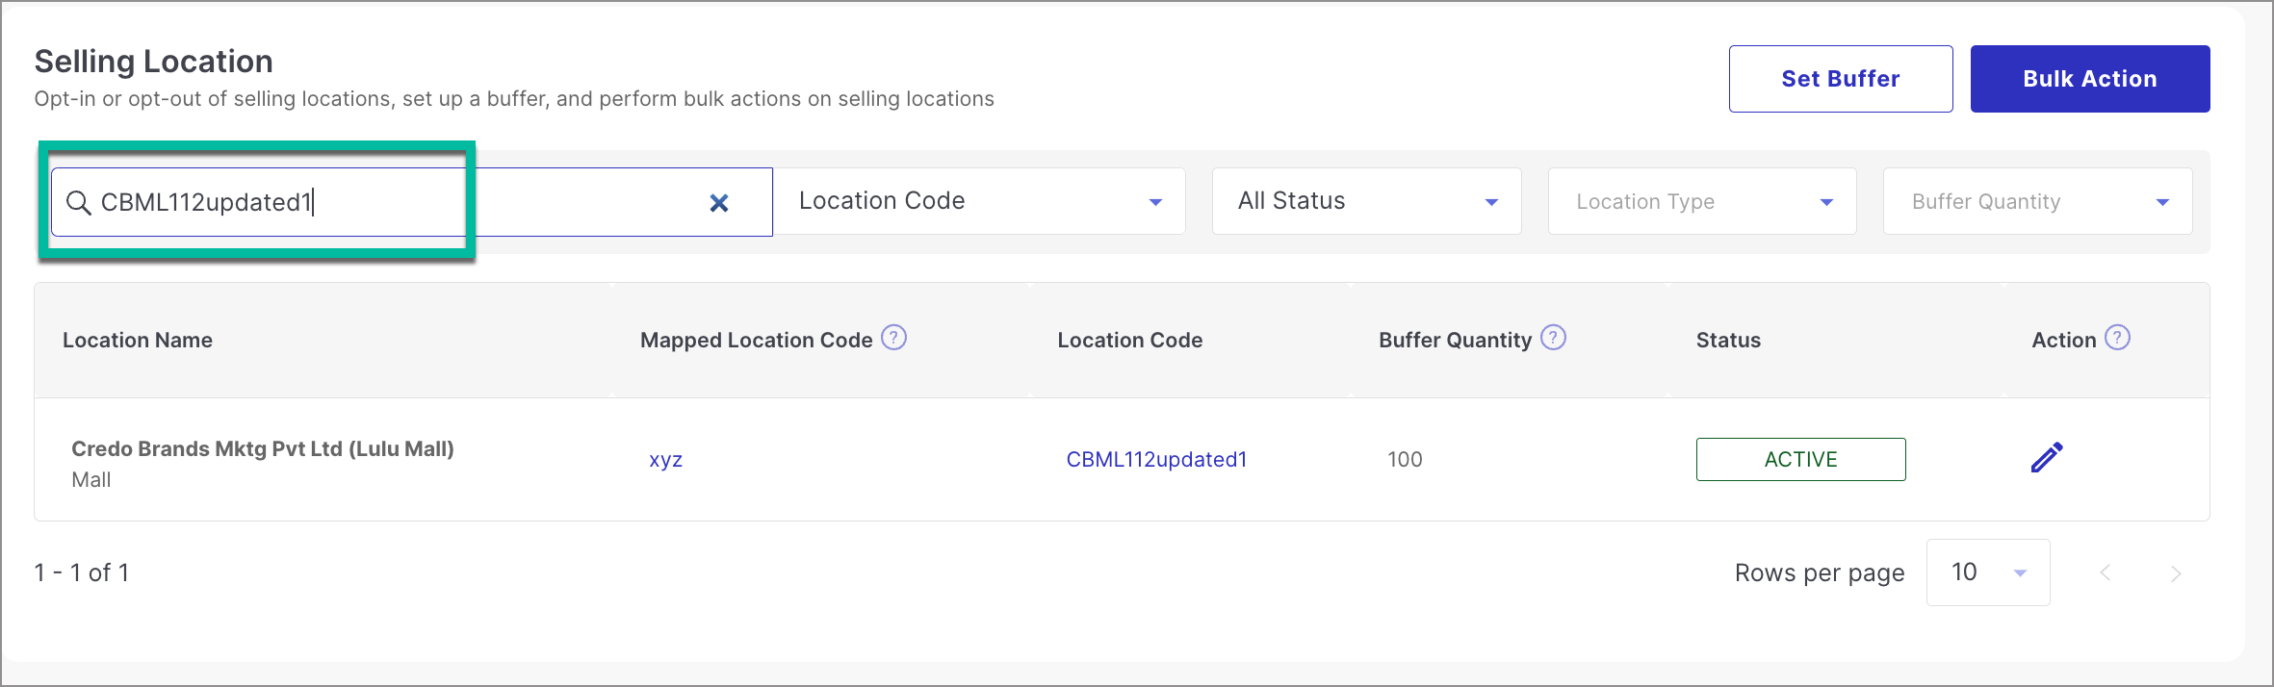This screenshot has width=2274, height=687.
Task: Expand the Location Code search-by dropdown
Action: click(980, 201)
